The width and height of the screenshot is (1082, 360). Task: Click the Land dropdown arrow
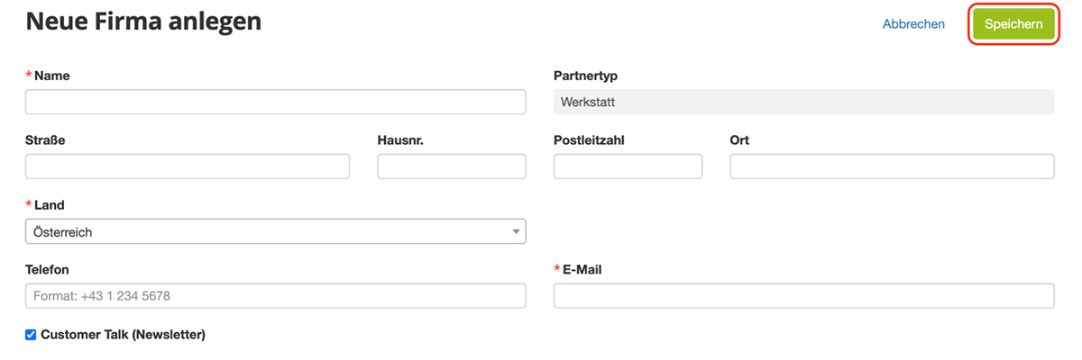click(x=517, y=231)
